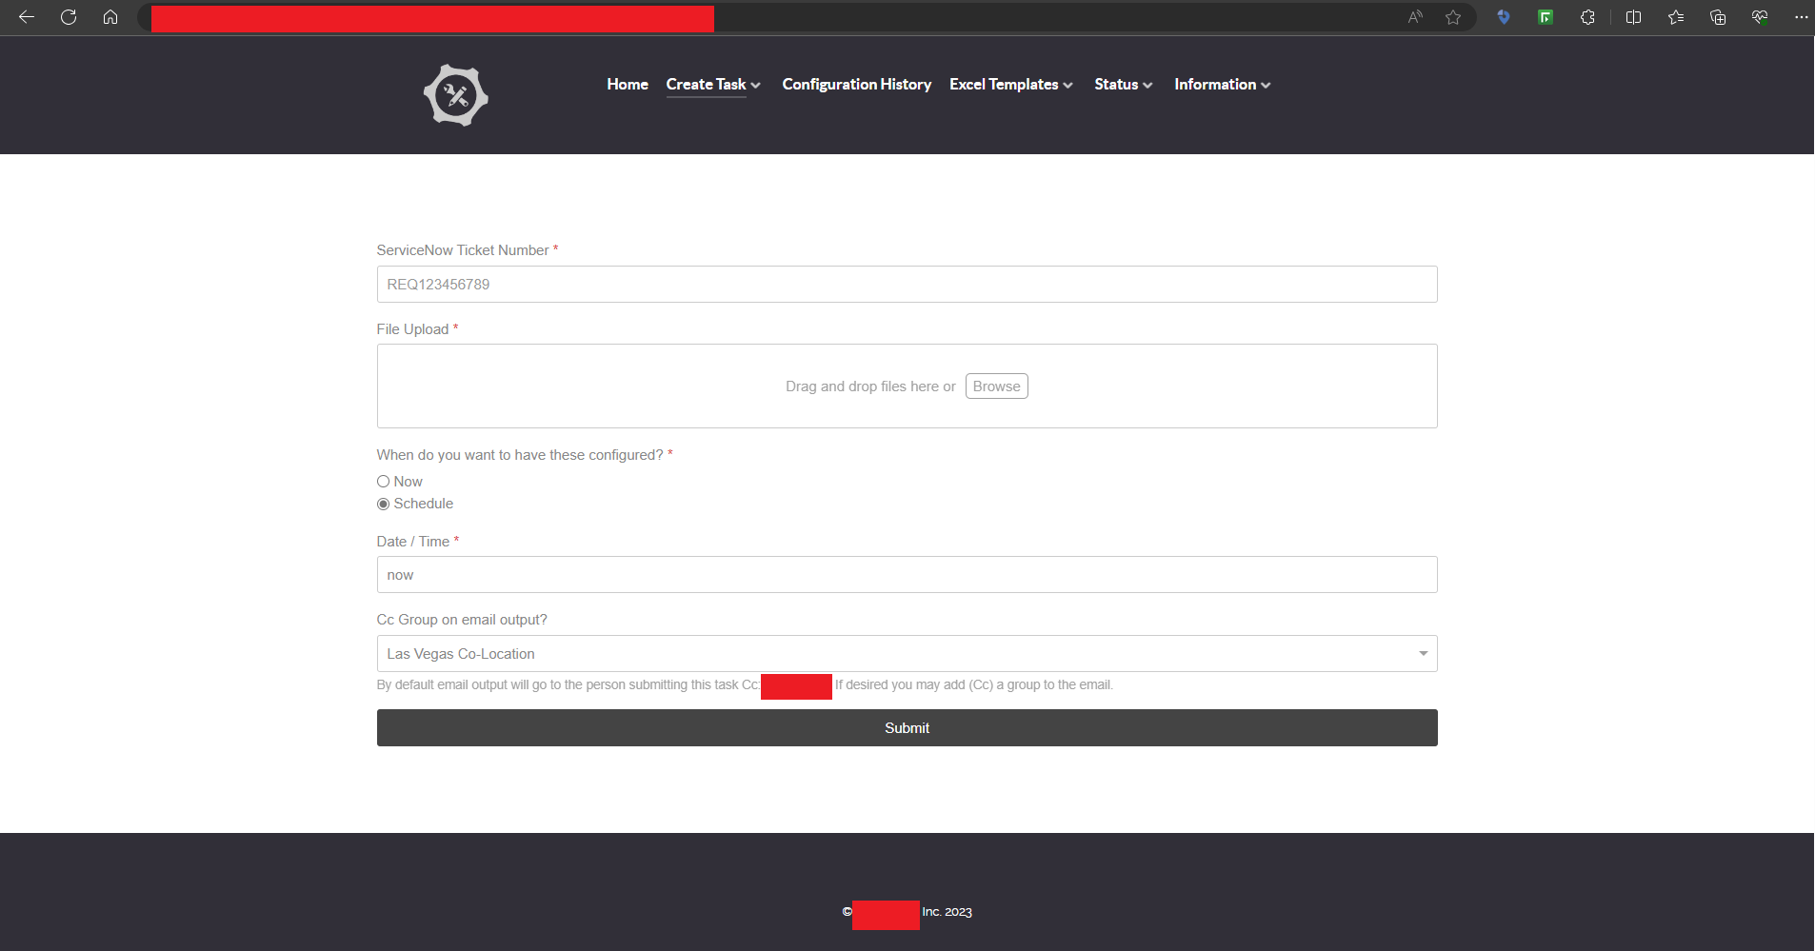Click Browse to upload a file
The image size is (1815, 951).
pos(996,386)
